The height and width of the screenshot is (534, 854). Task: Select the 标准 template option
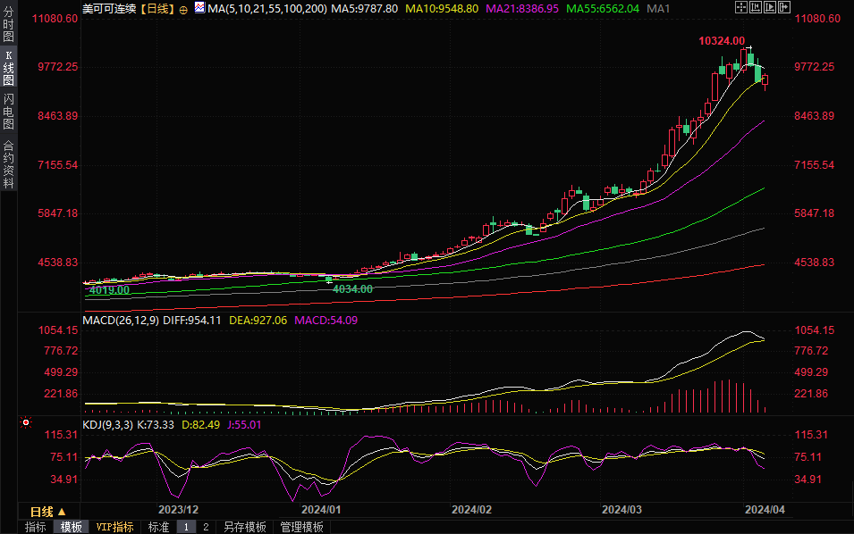tap(158, 527)
